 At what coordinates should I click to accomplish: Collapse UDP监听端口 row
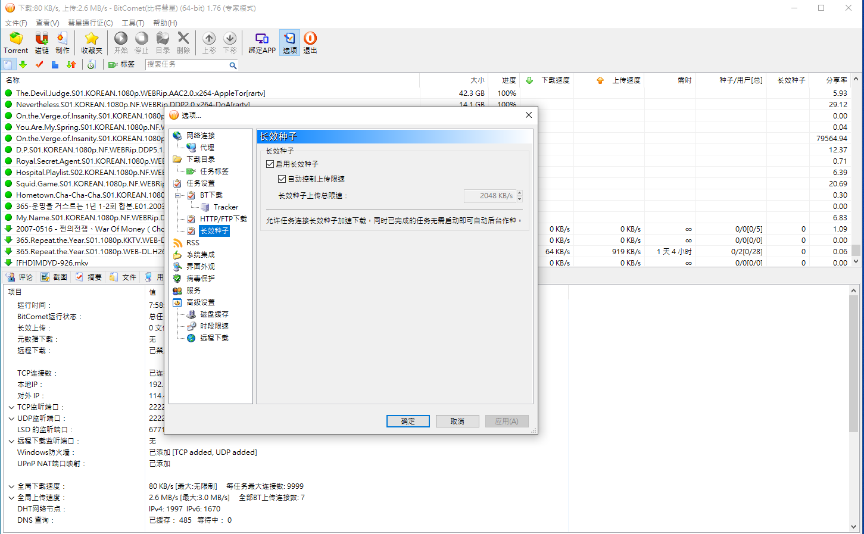11,419
